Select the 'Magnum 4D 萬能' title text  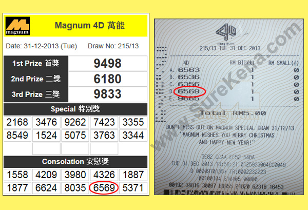pos(89,26)
